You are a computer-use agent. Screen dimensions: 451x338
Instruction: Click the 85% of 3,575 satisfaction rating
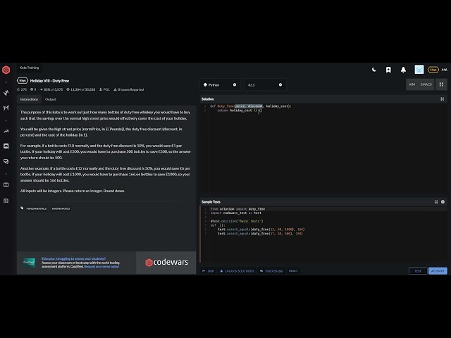(x=51, y=89)
